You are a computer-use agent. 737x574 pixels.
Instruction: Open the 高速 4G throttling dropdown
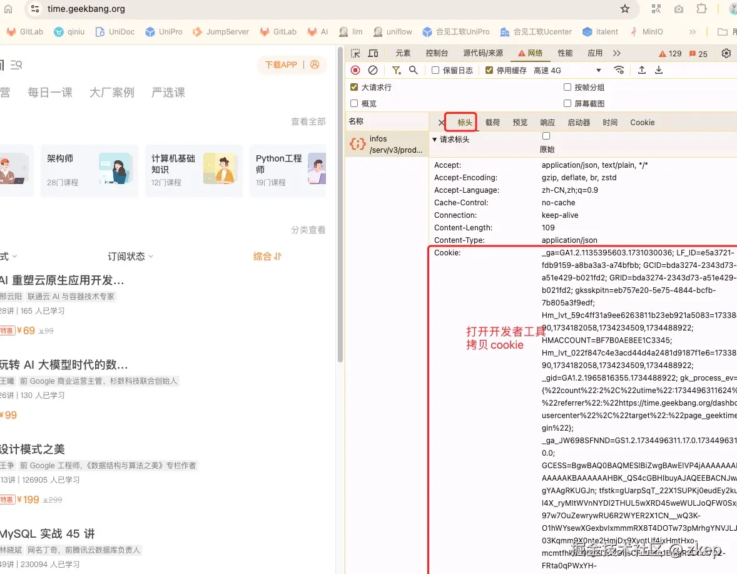pos(567,70)
